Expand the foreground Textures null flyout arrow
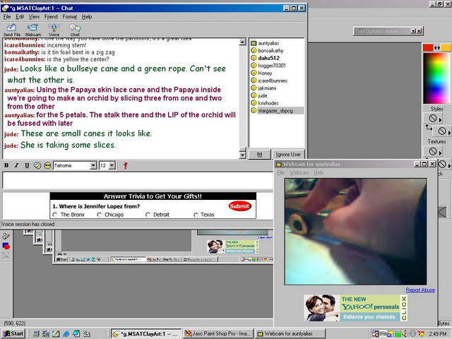452x339 pixels. 440,153
